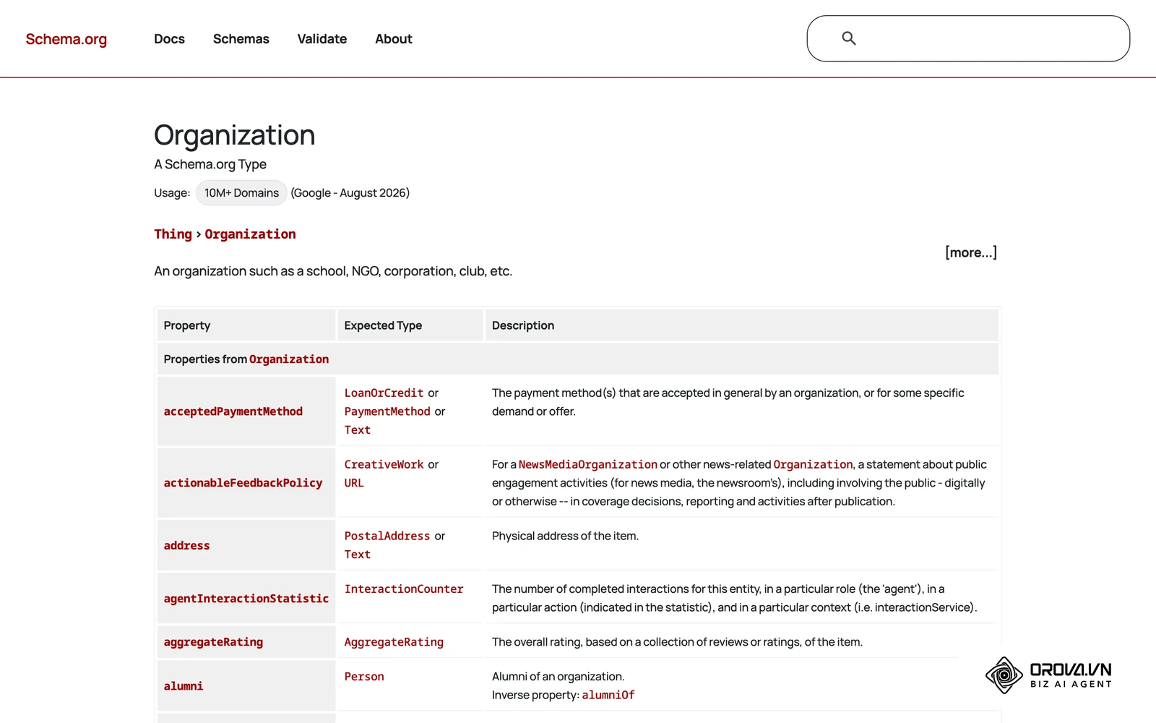
Task: Open the Docs menu item
Action: (x=169, y=39)
